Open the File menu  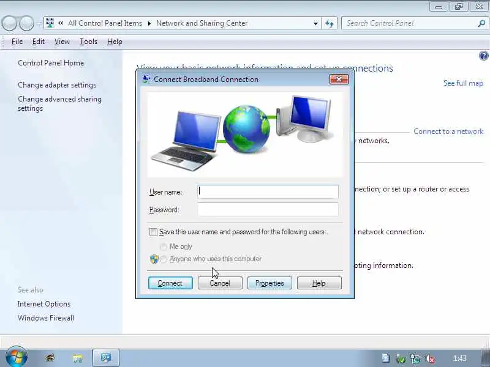click(17, 42)
